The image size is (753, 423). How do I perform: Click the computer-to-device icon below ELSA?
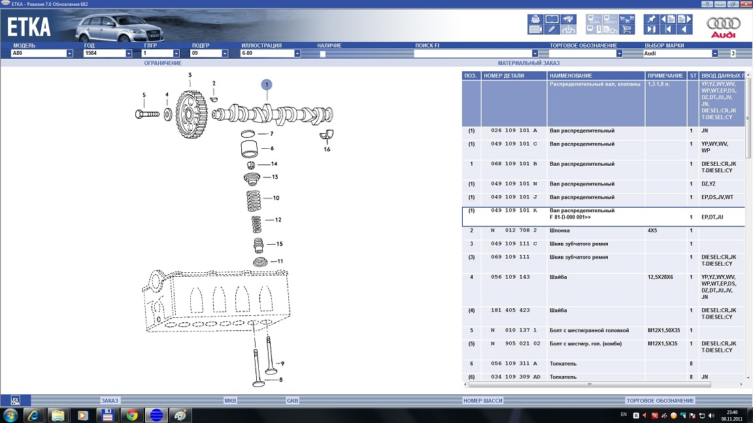click(594, 29)
